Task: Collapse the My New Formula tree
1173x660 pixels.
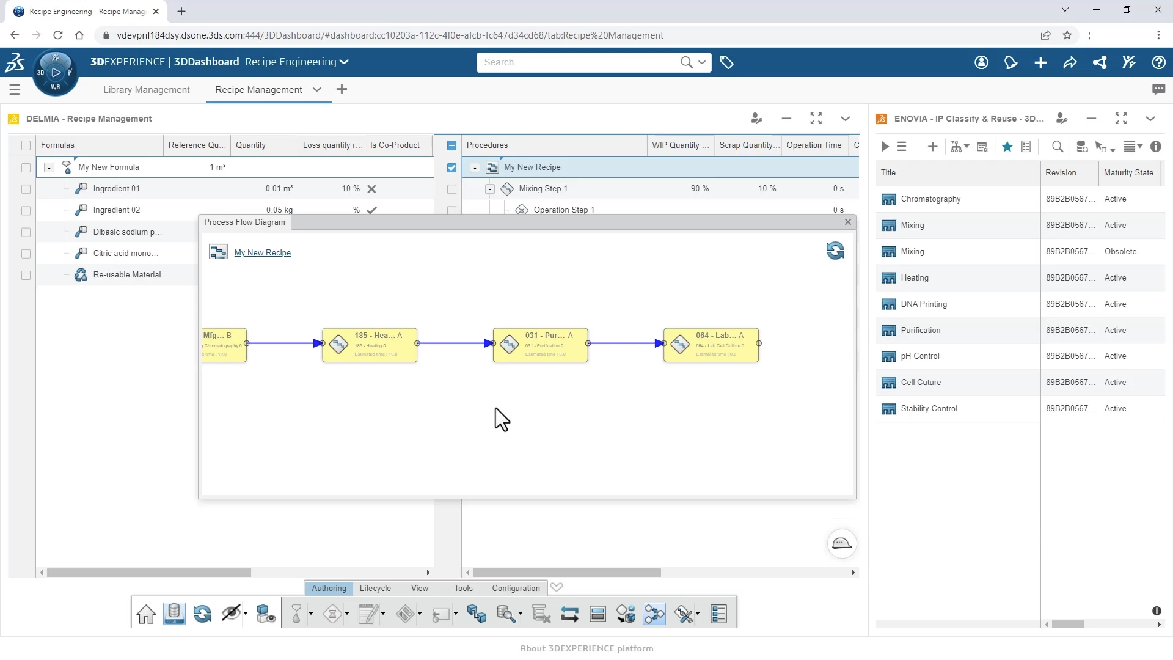Action: coord(49,167)
